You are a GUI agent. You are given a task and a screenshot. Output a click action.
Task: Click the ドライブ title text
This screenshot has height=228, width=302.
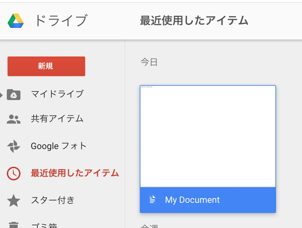pos(61,20)
